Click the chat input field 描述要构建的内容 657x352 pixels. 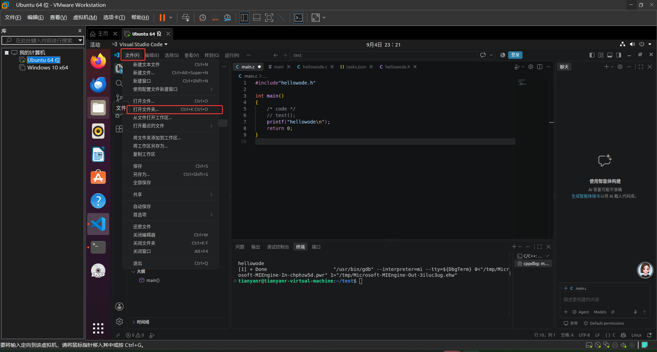coord(605,300)
